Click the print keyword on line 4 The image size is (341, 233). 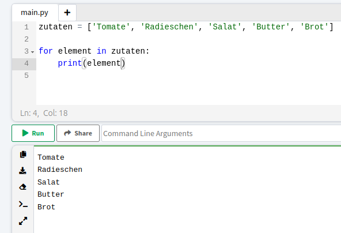pos(70,63)
